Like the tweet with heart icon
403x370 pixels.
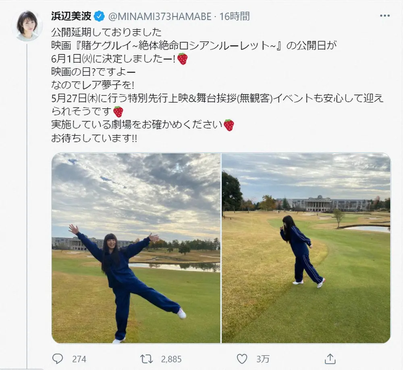point(241,359)
